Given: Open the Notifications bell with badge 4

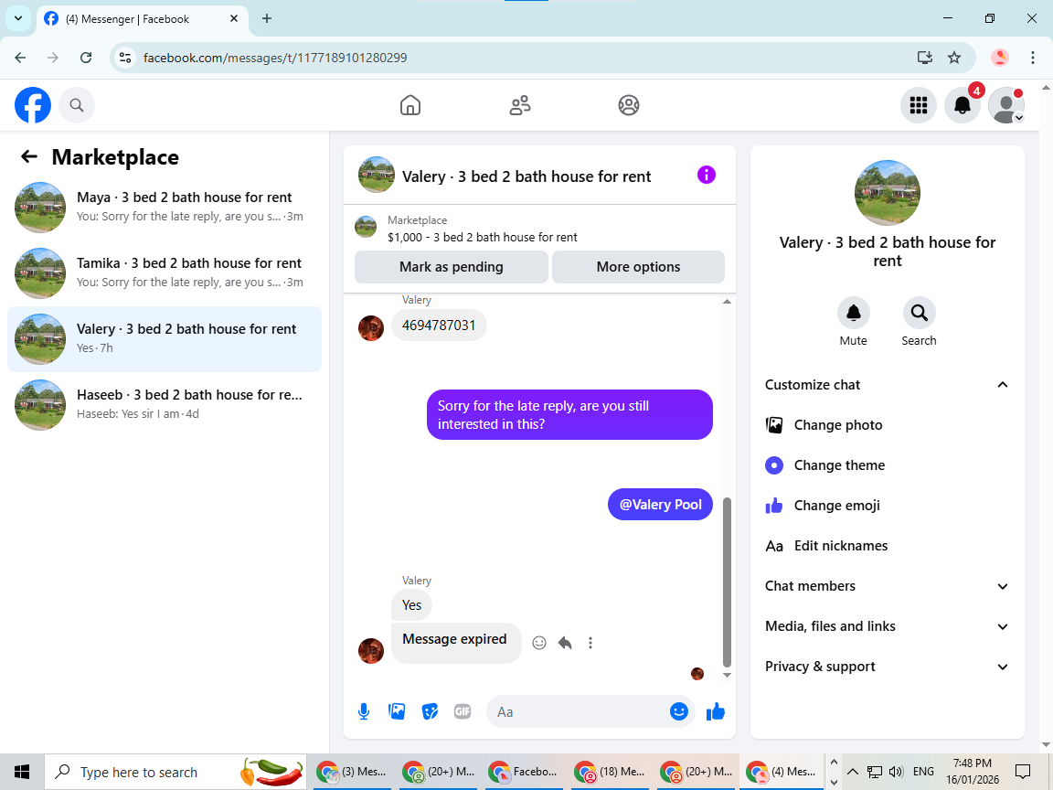Looking at the screenshot, I should coord(963,105).
